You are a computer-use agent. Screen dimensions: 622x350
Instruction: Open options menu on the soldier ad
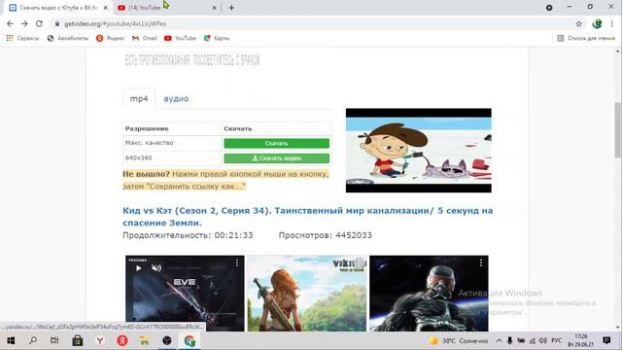point(481,263)
